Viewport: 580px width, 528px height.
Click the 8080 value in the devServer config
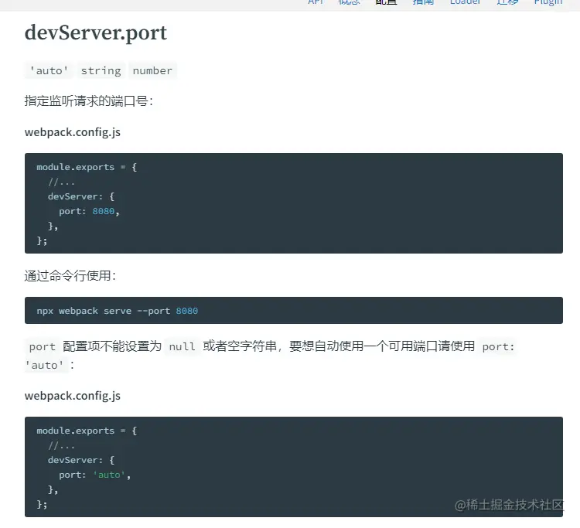pos(103,211)
